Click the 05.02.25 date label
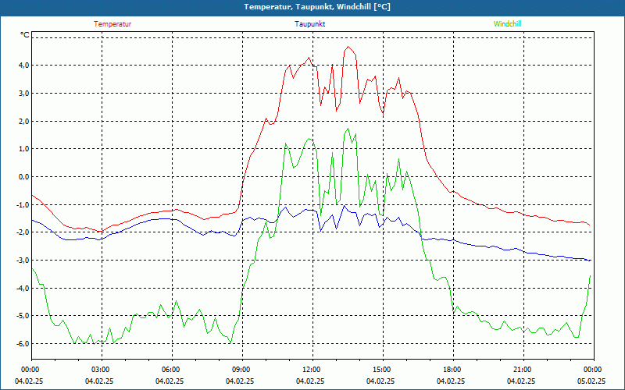The image size is (625, 390). point(591,381)
